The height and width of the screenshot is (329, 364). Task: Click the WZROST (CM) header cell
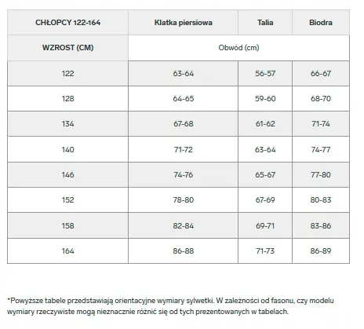(x=68, y=48)
